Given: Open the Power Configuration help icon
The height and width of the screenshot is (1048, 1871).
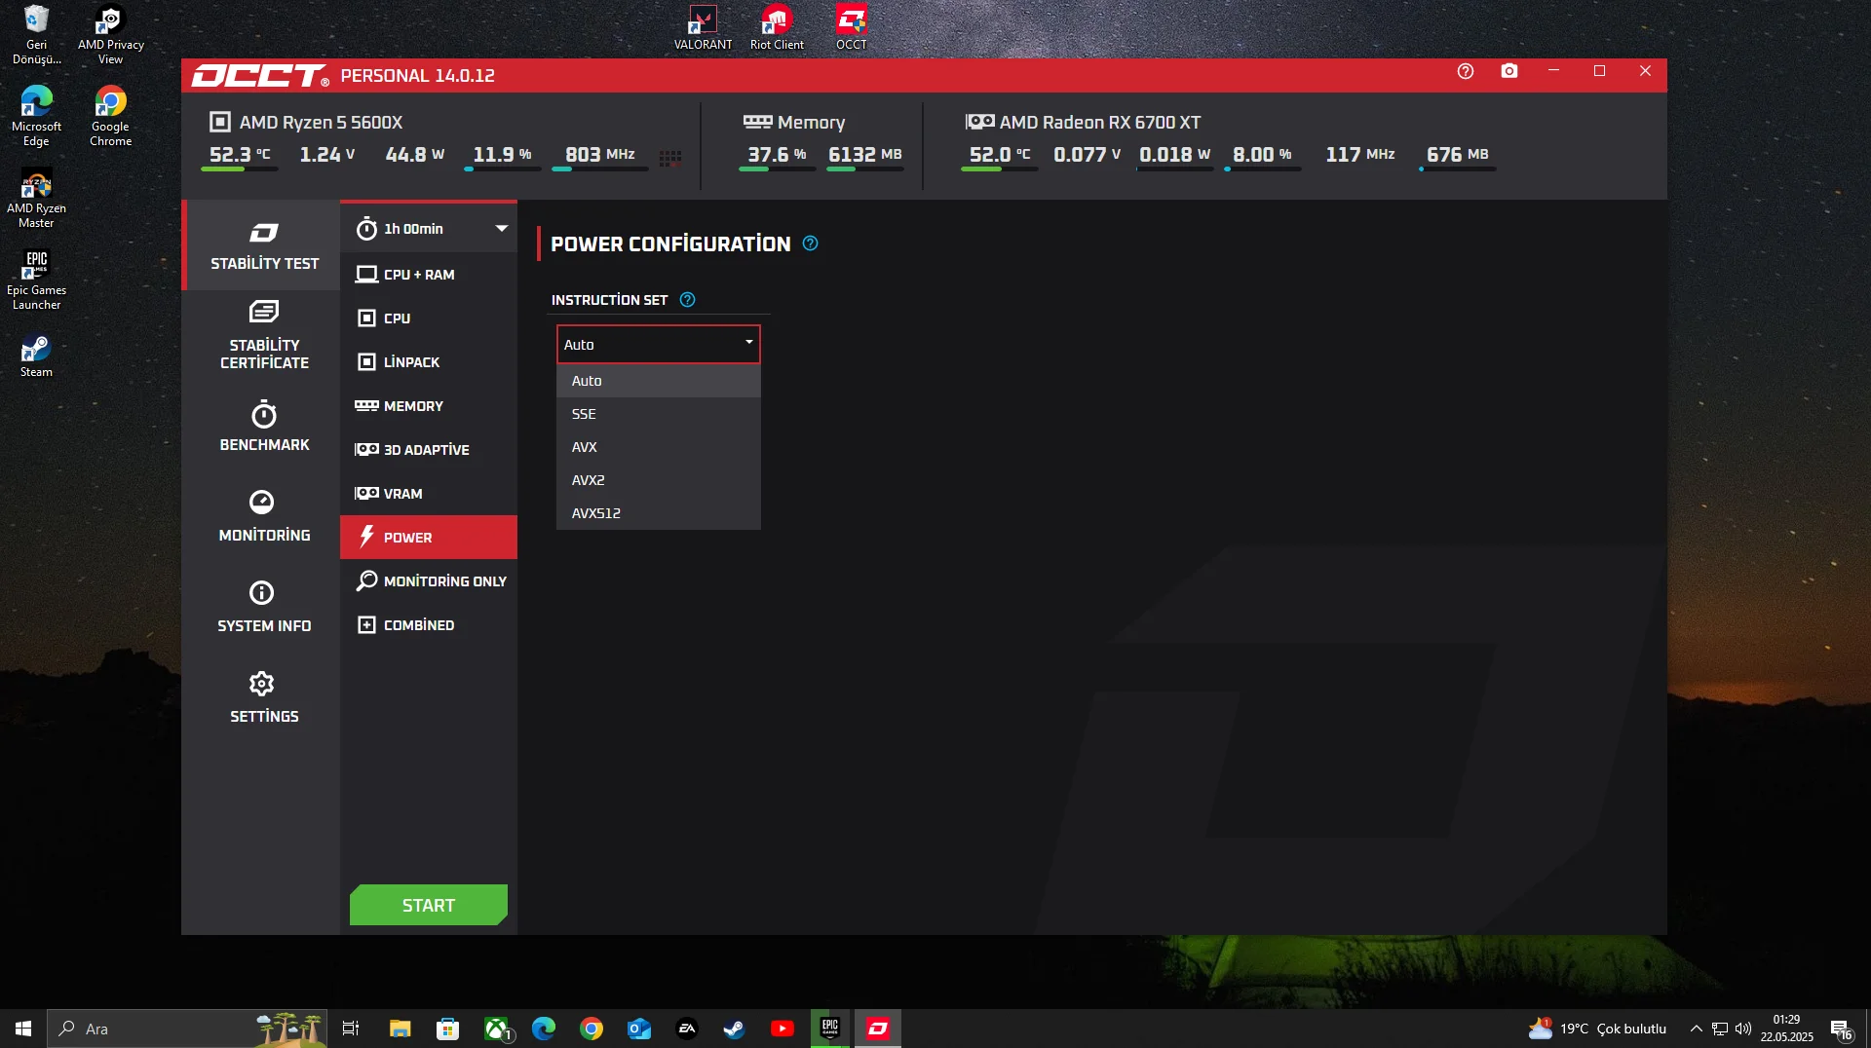Looking at the screenshot, I should pyautogui.click(x=810, y=243).
